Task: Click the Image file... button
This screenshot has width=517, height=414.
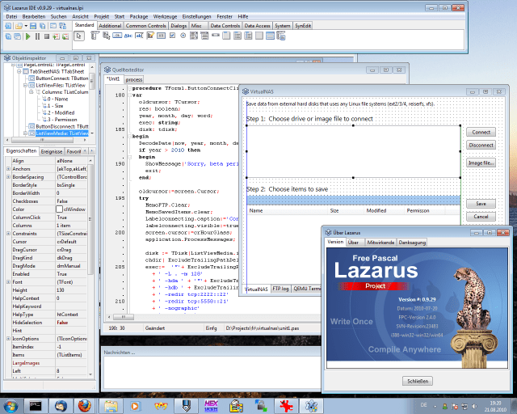Action: tap(481, 163)
